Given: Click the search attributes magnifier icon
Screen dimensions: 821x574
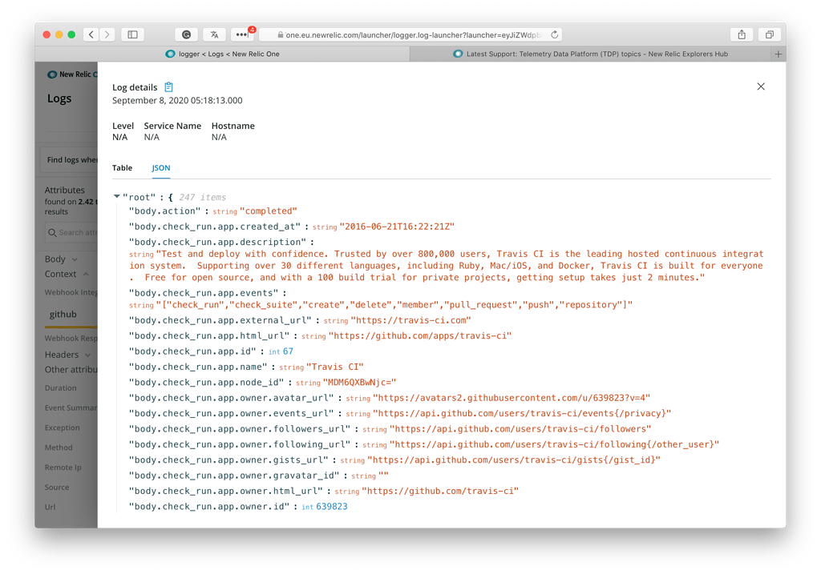Looking at the screenshot, I should (x=52, y=233).
